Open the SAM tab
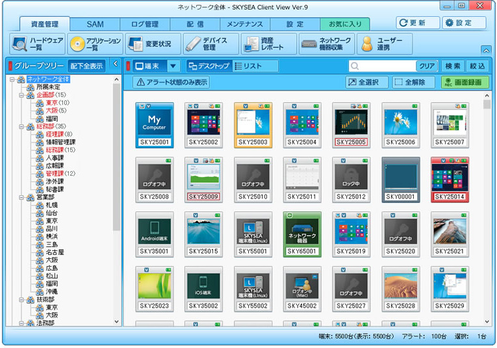Viewport: 497px width, 348px height. tap(95, 24)
